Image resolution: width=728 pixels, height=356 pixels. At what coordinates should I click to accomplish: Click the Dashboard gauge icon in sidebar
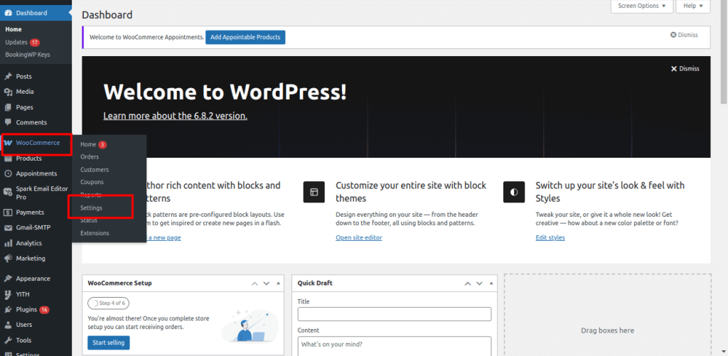click(x=8, y=13)
